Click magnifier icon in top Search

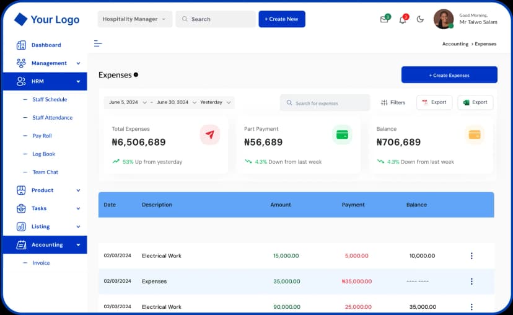pyautogui.click(x=185, y=19)
